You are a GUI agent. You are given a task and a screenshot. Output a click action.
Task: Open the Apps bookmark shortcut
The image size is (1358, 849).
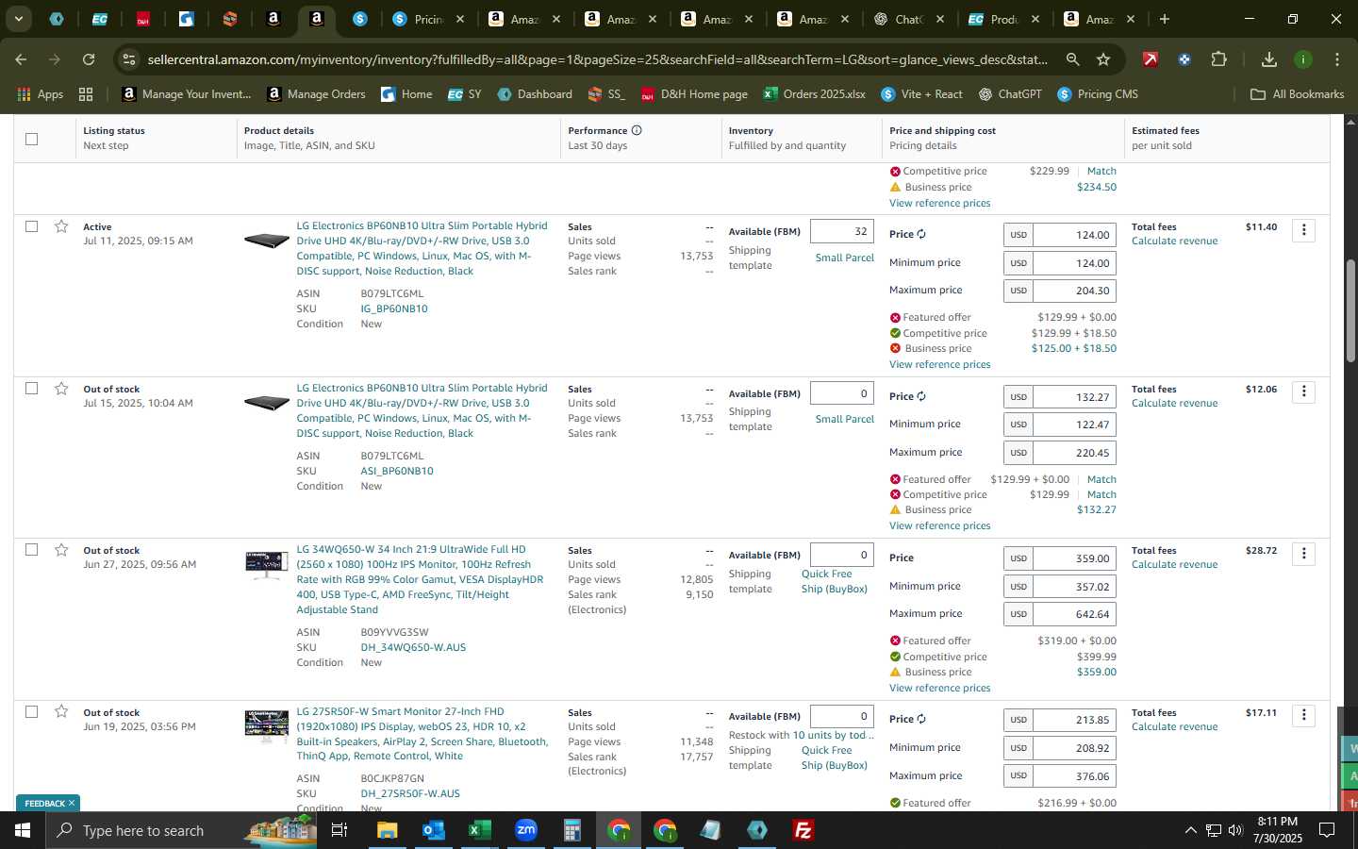click(41, 94)
